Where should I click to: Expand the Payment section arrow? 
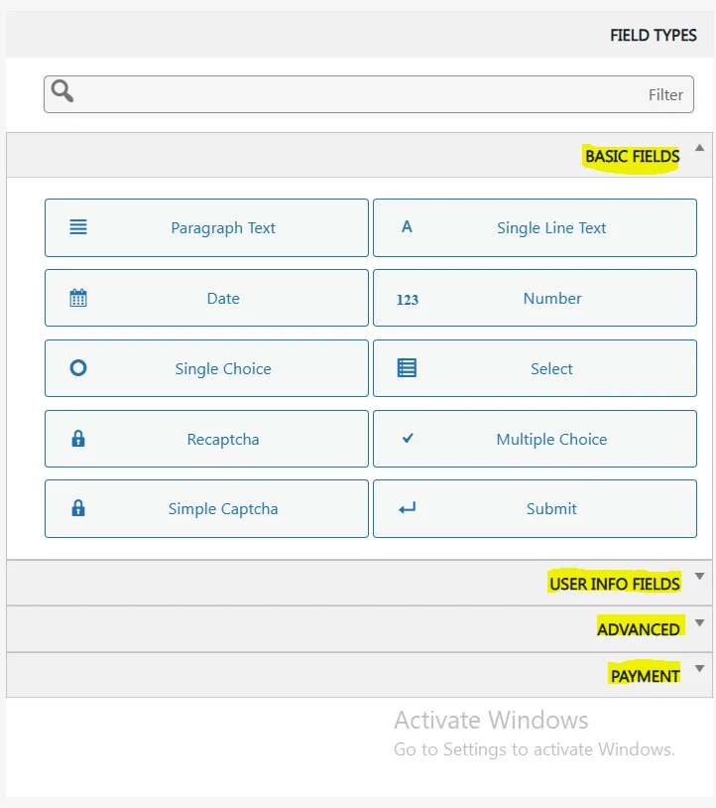(699, 669)
